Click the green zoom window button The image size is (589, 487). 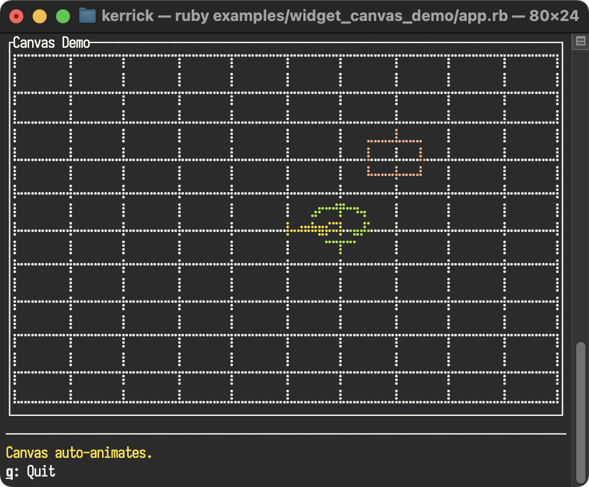63,16
